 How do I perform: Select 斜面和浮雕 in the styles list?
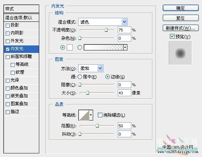tap(21, 57)
